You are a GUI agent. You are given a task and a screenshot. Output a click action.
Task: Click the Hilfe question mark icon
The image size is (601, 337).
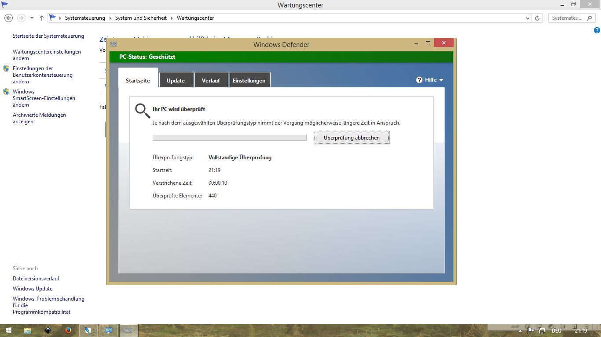[x=419, y=80]
